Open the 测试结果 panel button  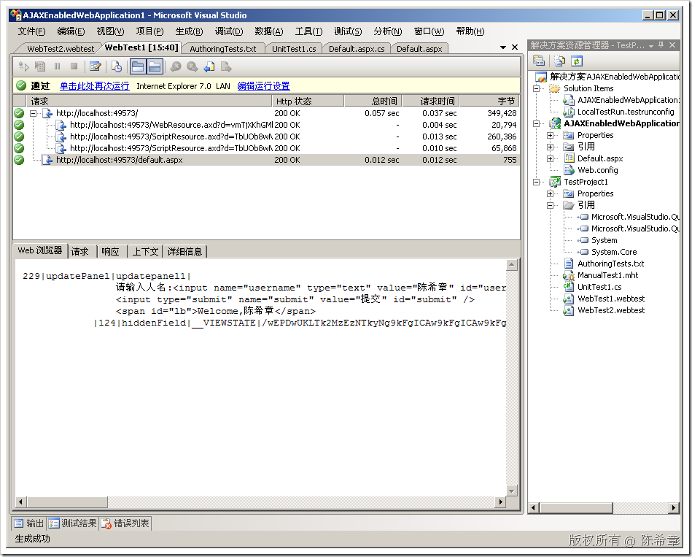[x=73, y=523]
